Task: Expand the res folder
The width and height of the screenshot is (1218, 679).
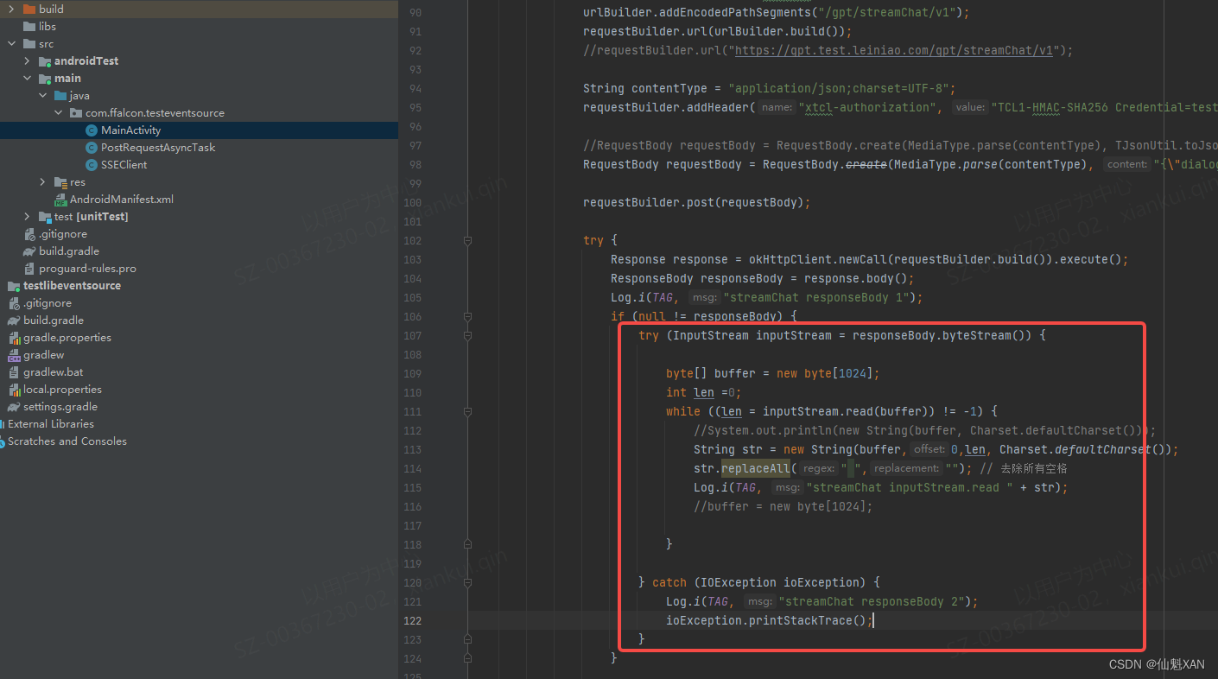Action: (42, 182)
